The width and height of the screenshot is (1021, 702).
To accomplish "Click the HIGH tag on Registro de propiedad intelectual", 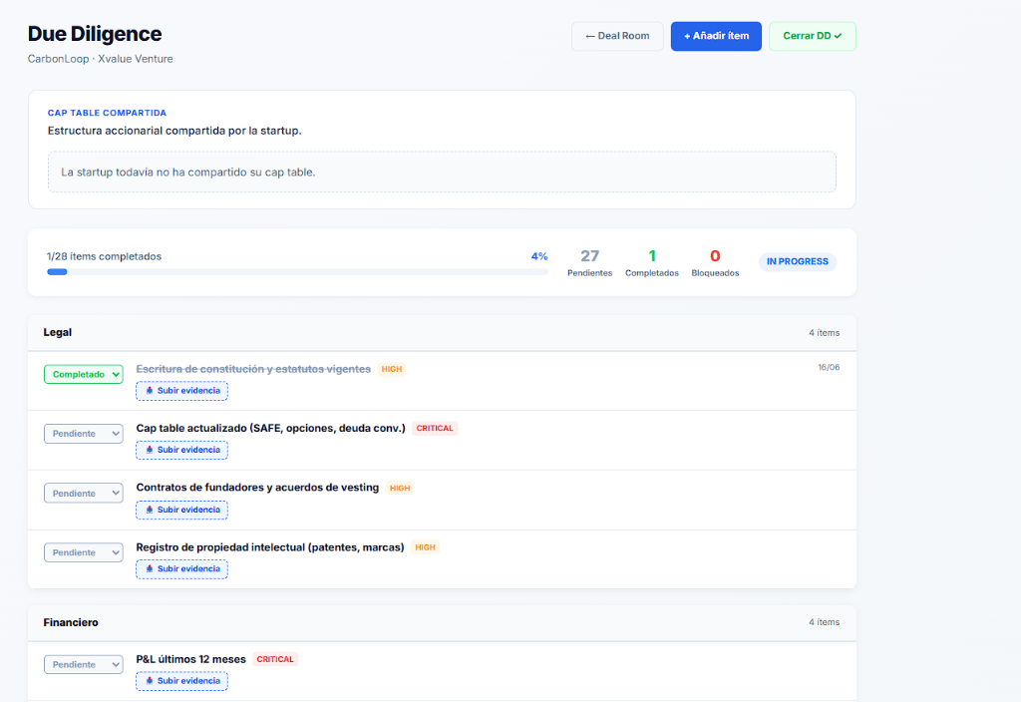I will [x=425, y=547].
